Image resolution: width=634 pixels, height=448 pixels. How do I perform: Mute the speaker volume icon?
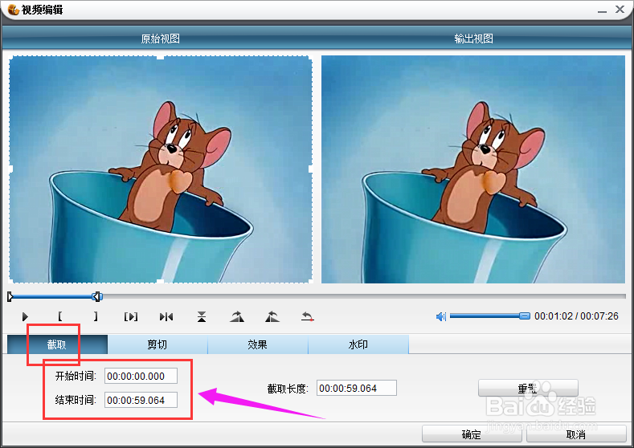click(x=440, y=316)
